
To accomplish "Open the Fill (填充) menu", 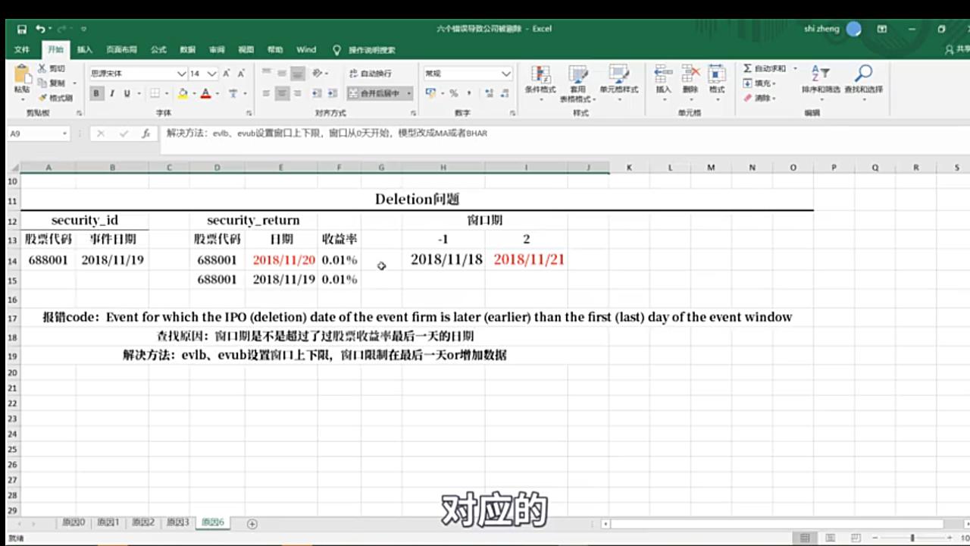I will pos(759,83).
